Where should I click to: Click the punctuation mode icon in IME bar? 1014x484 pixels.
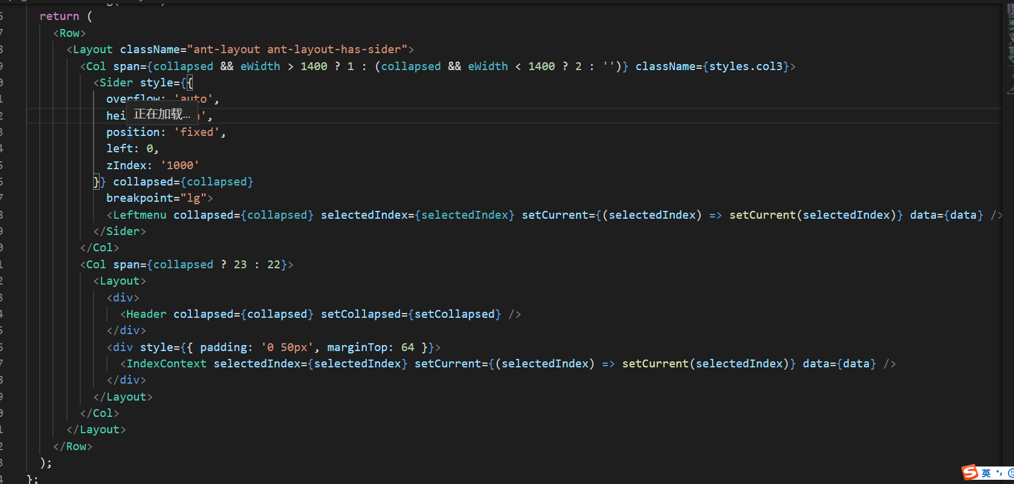tap(999, 473)
